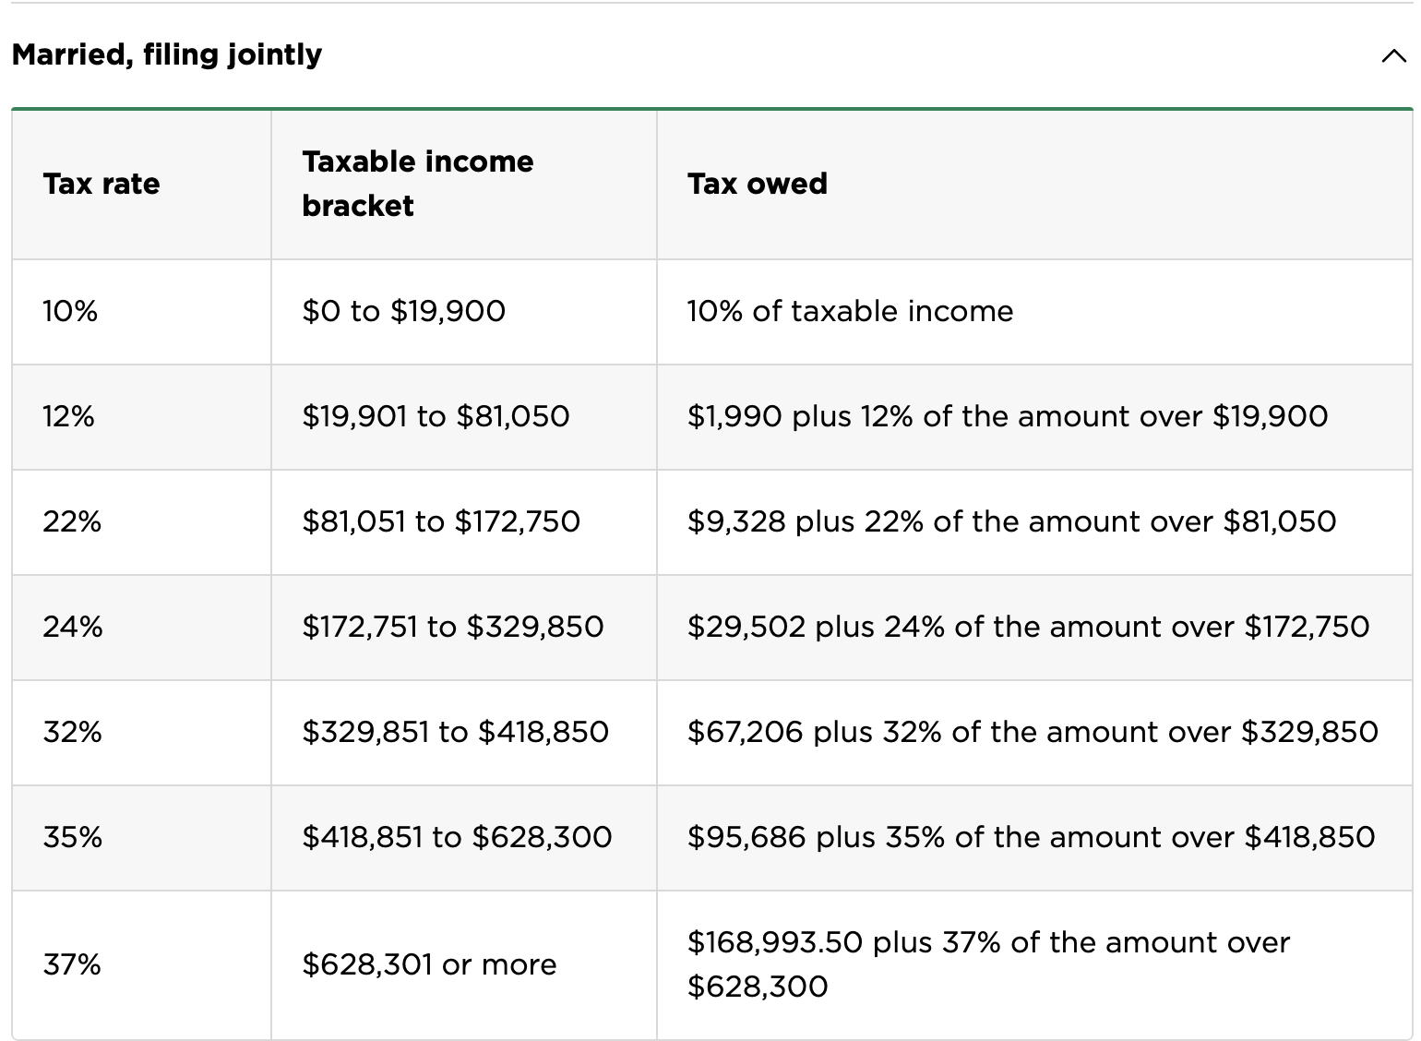Click the $0 to $19,900 bracket cell

(x=403, y=311)
